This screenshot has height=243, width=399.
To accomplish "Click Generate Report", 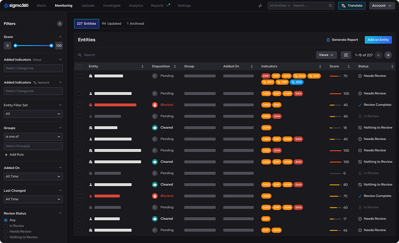I will click(x=342, y=40).
